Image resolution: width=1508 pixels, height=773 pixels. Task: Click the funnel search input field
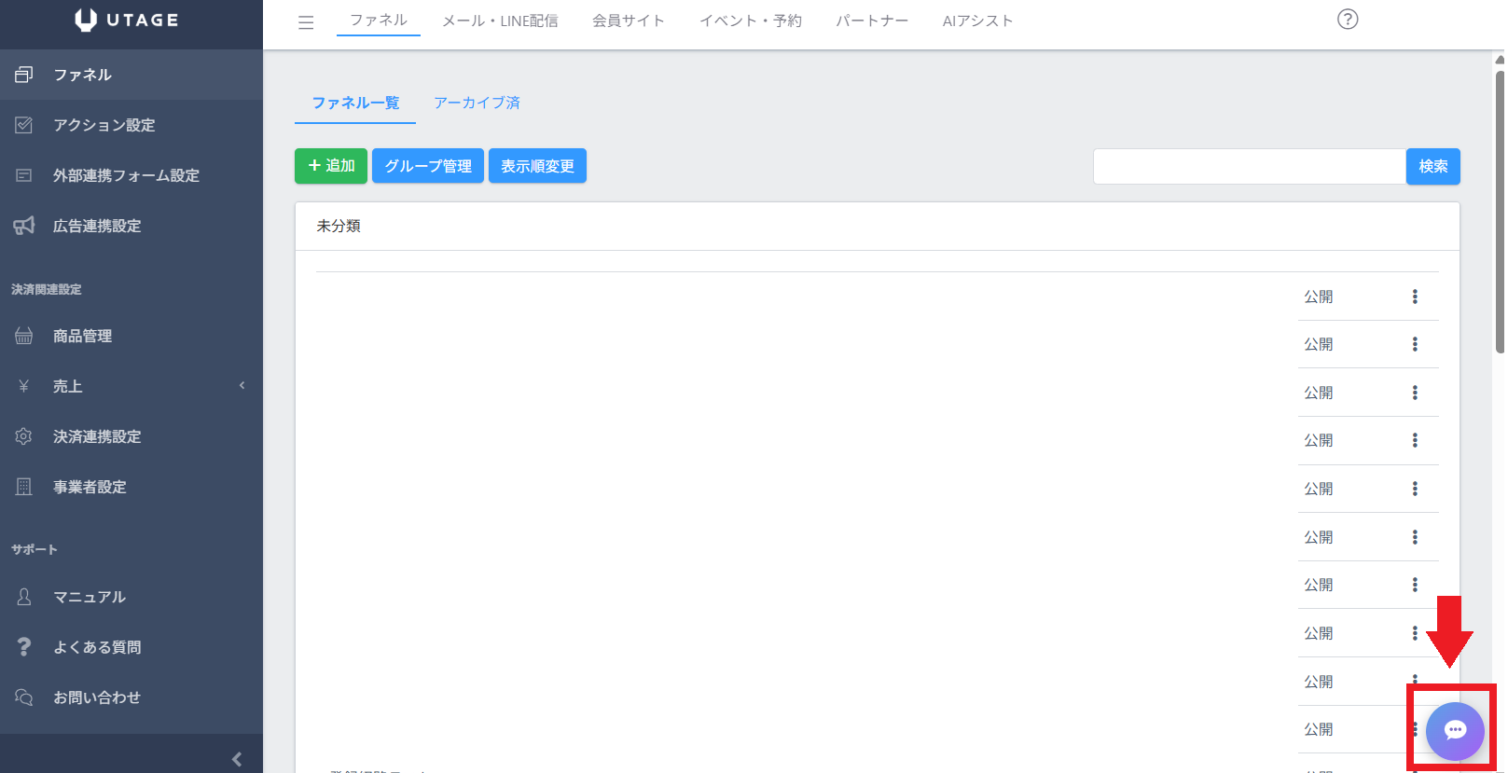tap(1249, 166)
